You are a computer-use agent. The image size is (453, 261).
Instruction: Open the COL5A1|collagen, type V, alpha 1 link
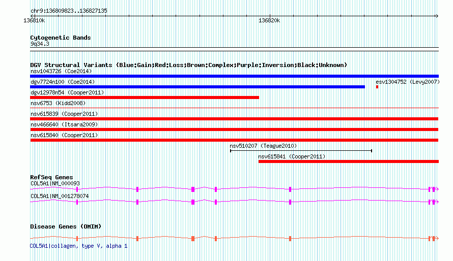[78, 246]
